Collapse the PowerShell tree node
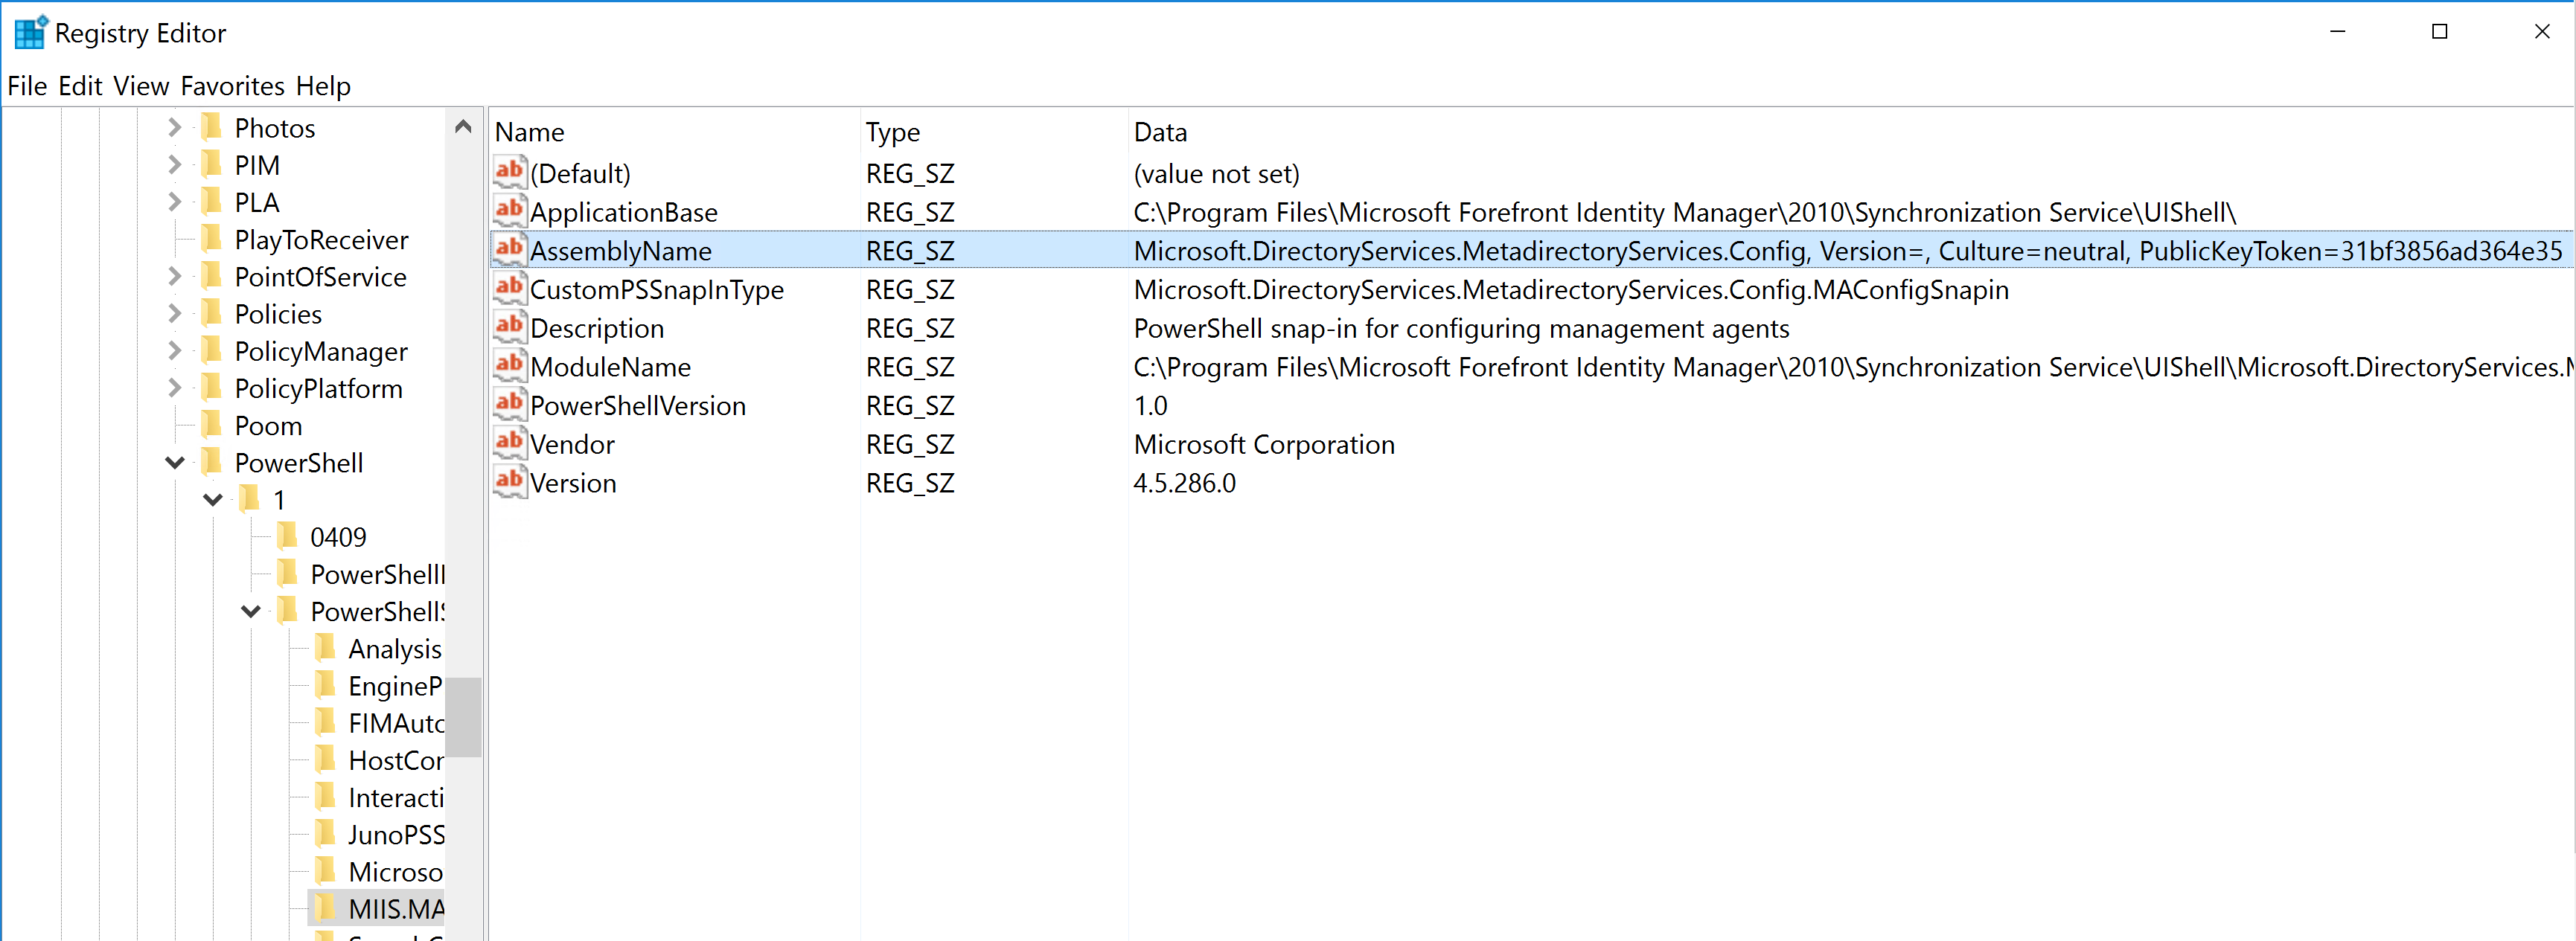 click(x=174, y=461)
